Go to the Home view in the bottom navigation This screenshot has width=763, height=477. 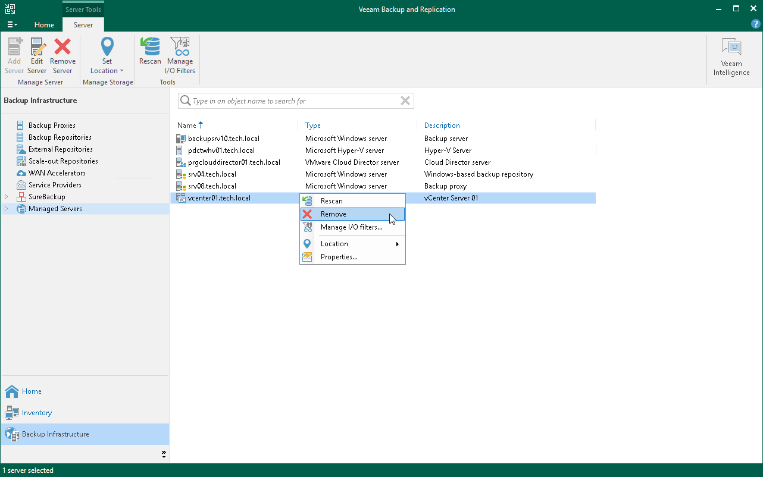tap(32, 391)
